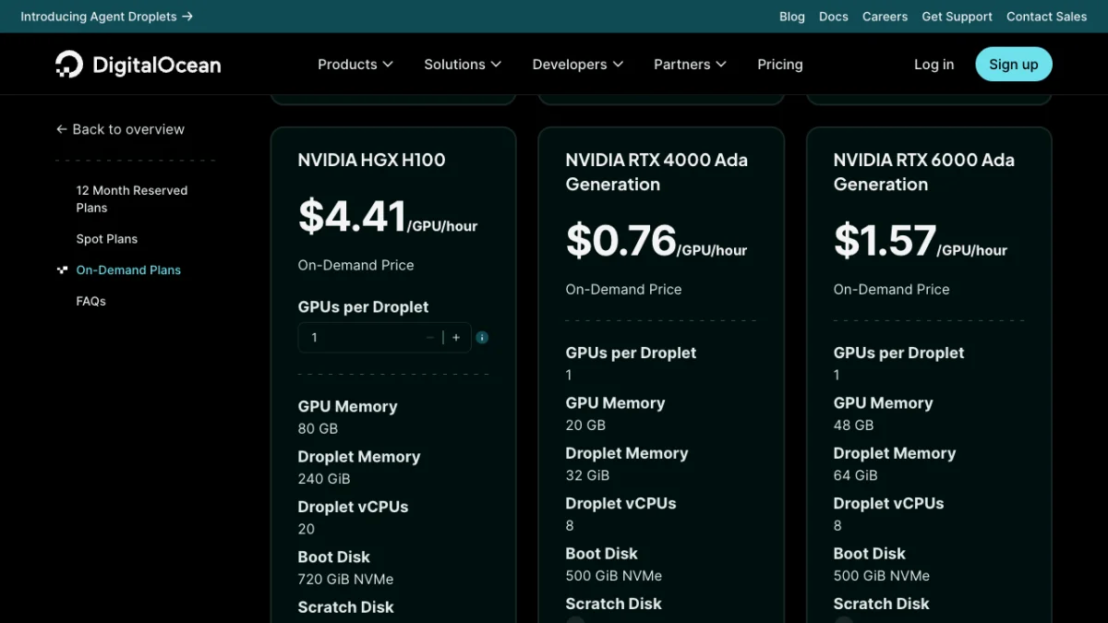Click the 20 vCPUs value in HGX H100 card
Image resolution: width=1108 pixels, height=623 pixels.
307,530
